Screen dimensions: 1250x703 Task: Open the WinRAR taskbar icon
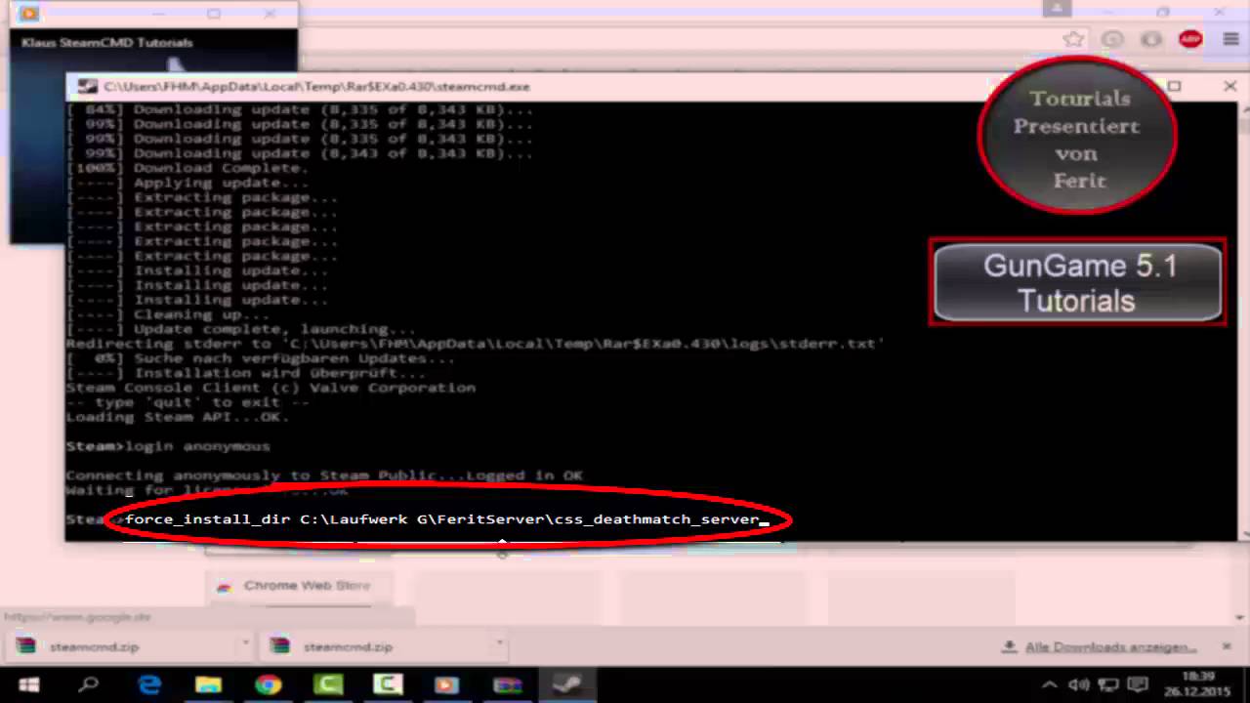[x=508, y=684]
